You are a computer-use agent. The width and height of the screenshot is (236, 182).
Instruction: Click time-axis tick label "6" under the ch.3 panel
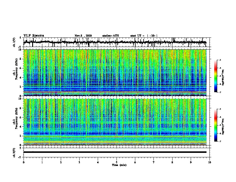pyautogui.click(x=135, y=162)
